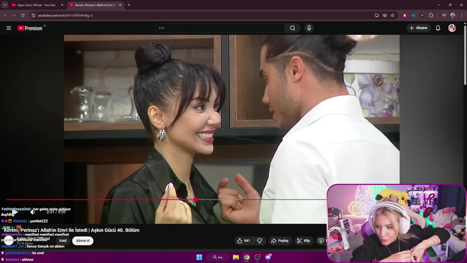The height and width of the screenshot is (263, 467).
Task: Open the Windows Start menu
Action: click(x=199, y=257)
